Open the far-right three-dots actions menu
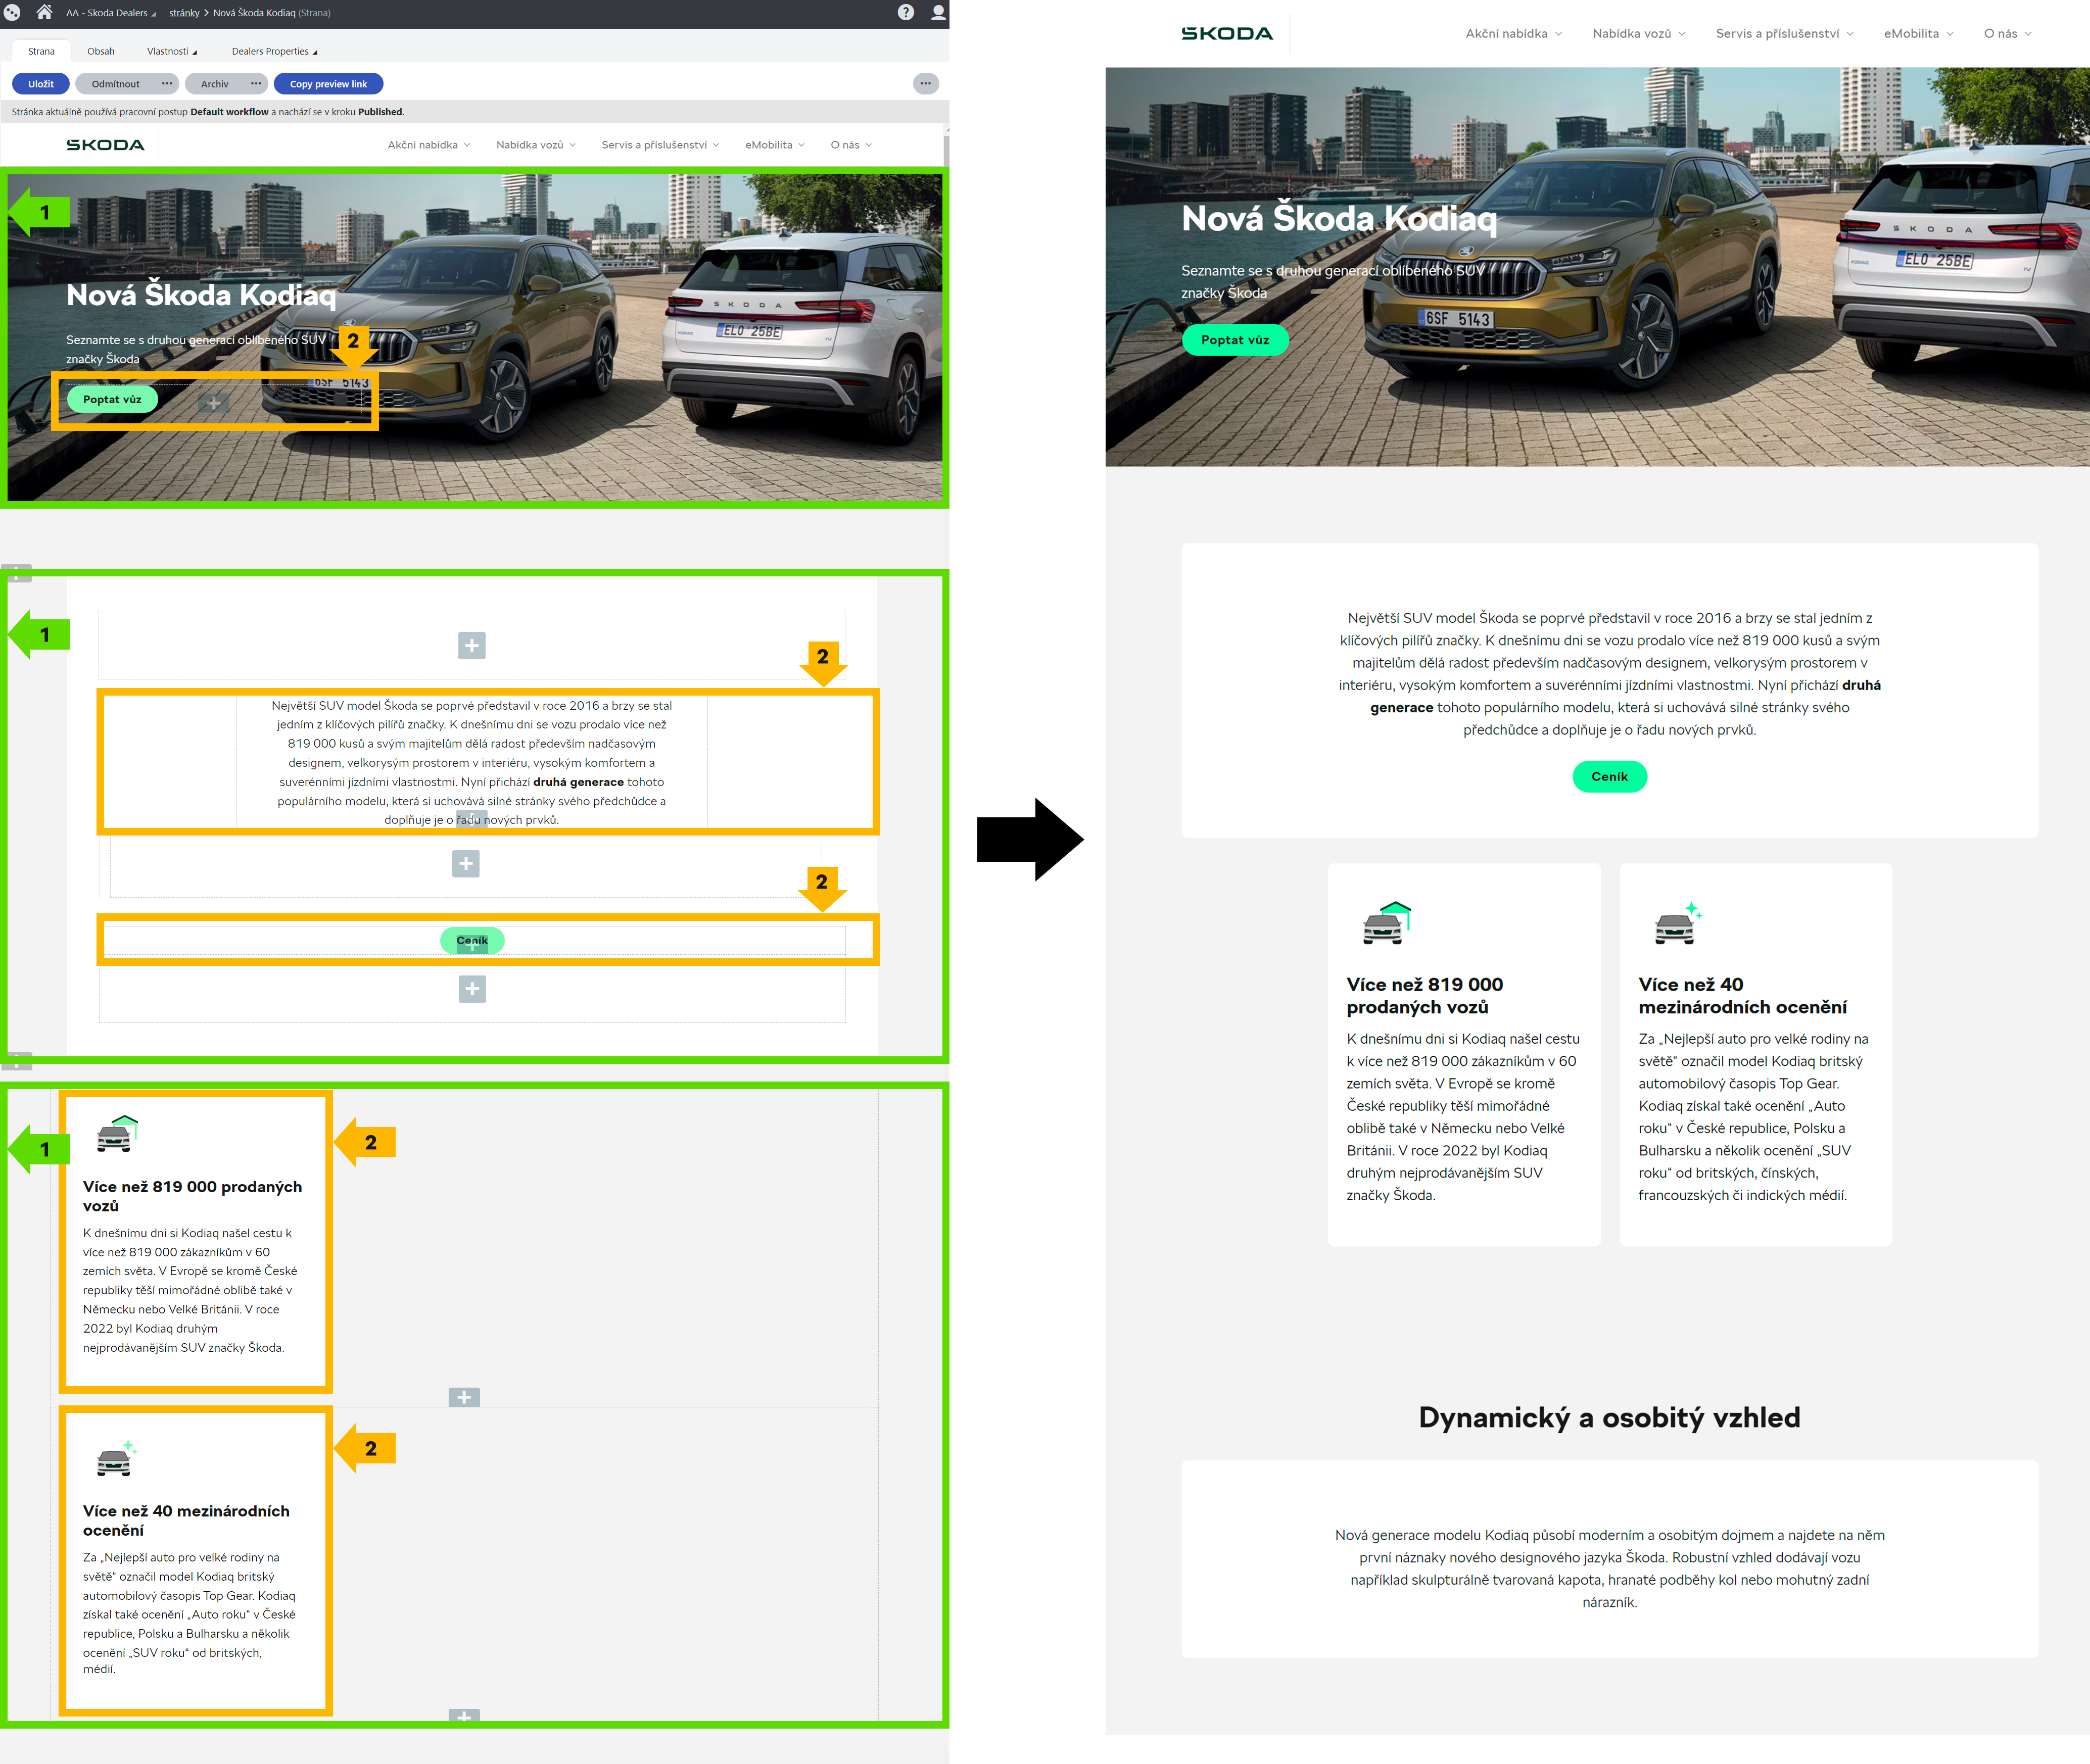 point(925,84)
